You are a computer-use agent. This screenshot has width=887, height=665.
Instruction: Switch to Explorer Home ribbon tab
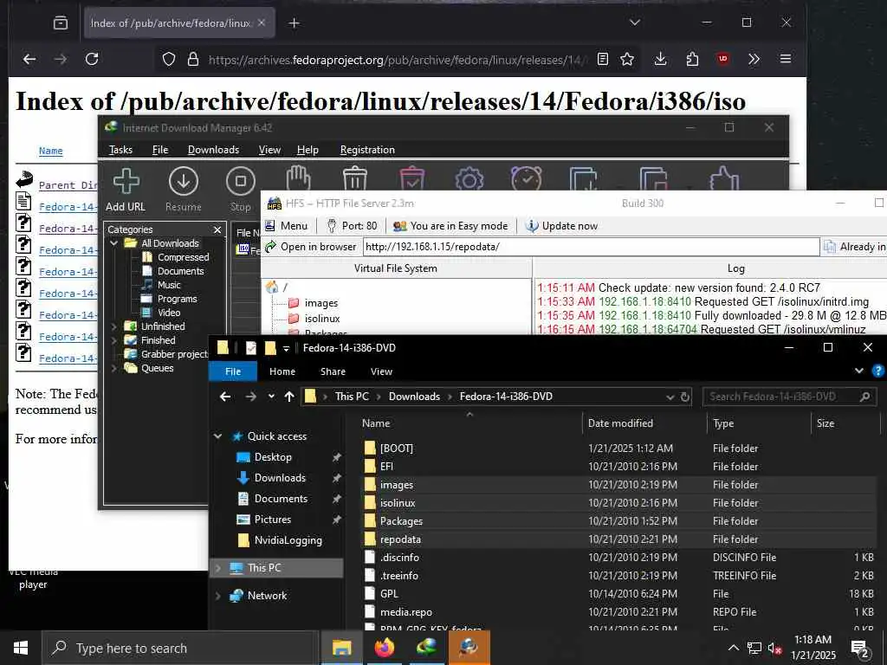point(282,371)
